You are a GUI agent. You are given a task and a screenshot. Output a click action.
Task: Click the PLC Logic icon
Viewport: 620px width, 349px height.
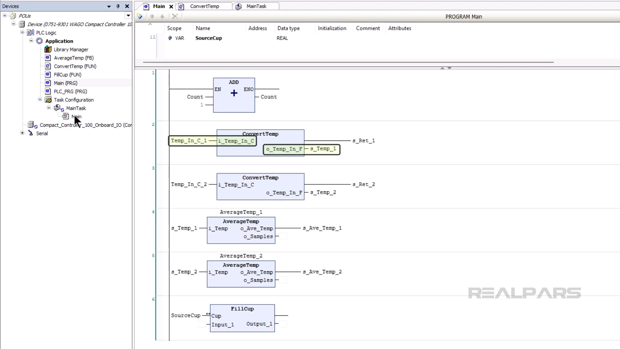pyautogui.click(x=31, y=32)
